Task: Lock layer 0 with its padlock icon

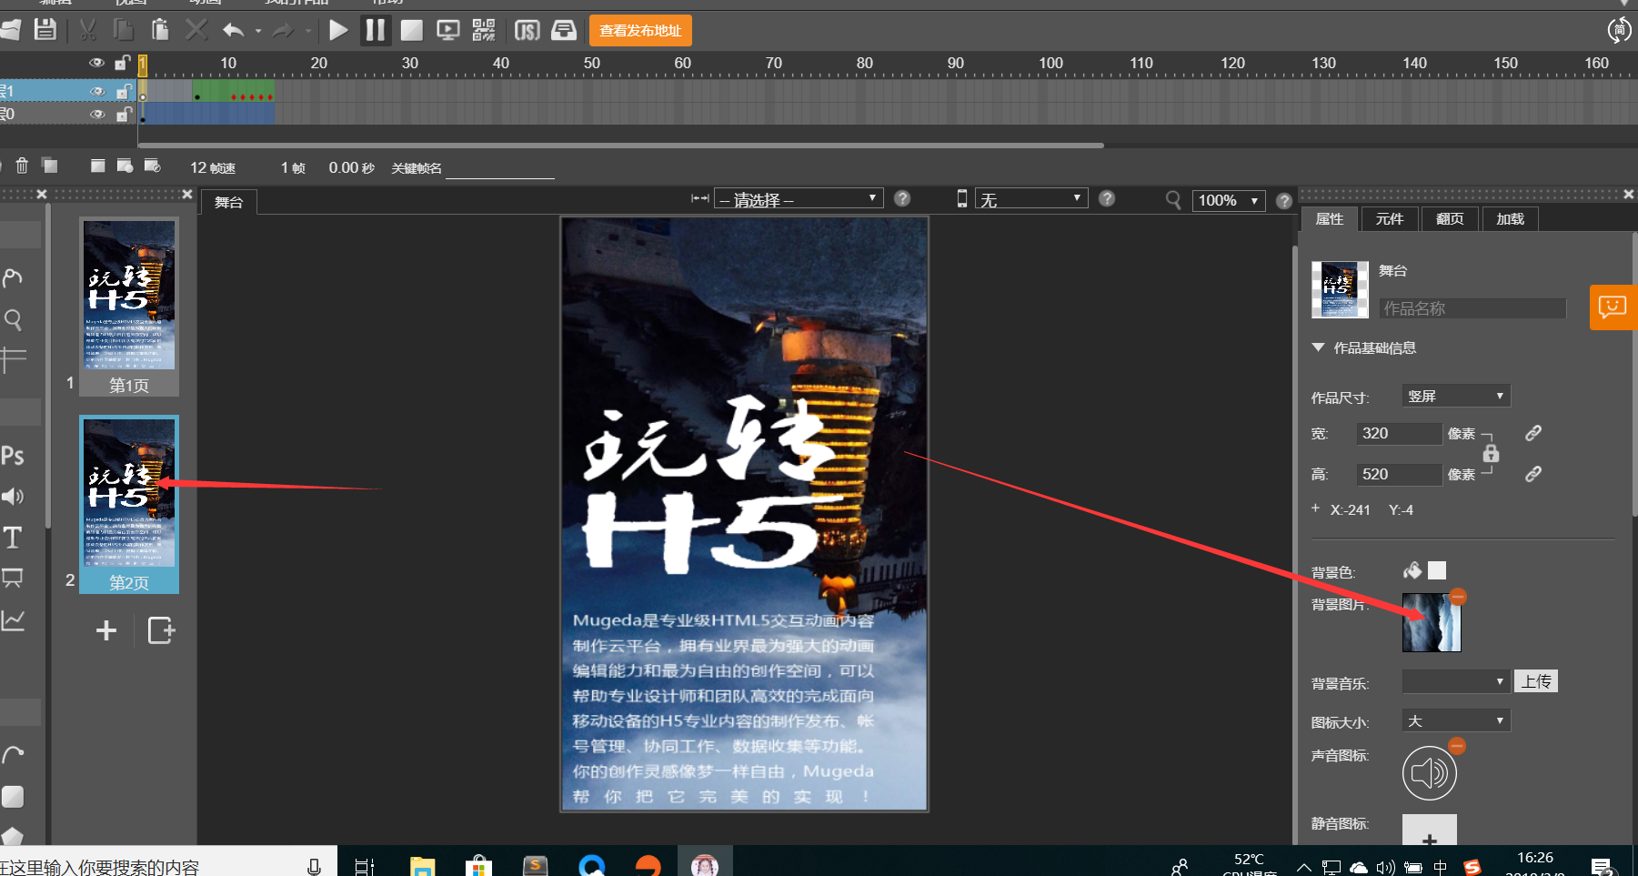Action: click(x=123, y=114)
